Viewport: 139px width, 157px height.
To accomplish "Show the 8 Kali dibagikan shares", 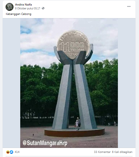I will [122, 152].
